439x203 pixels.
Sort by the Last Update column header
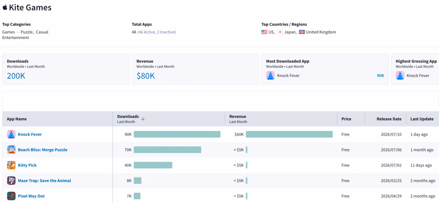coord(422,119)
